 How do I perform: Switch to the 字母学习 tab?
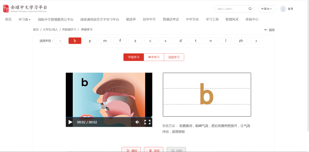pos(134,57)
